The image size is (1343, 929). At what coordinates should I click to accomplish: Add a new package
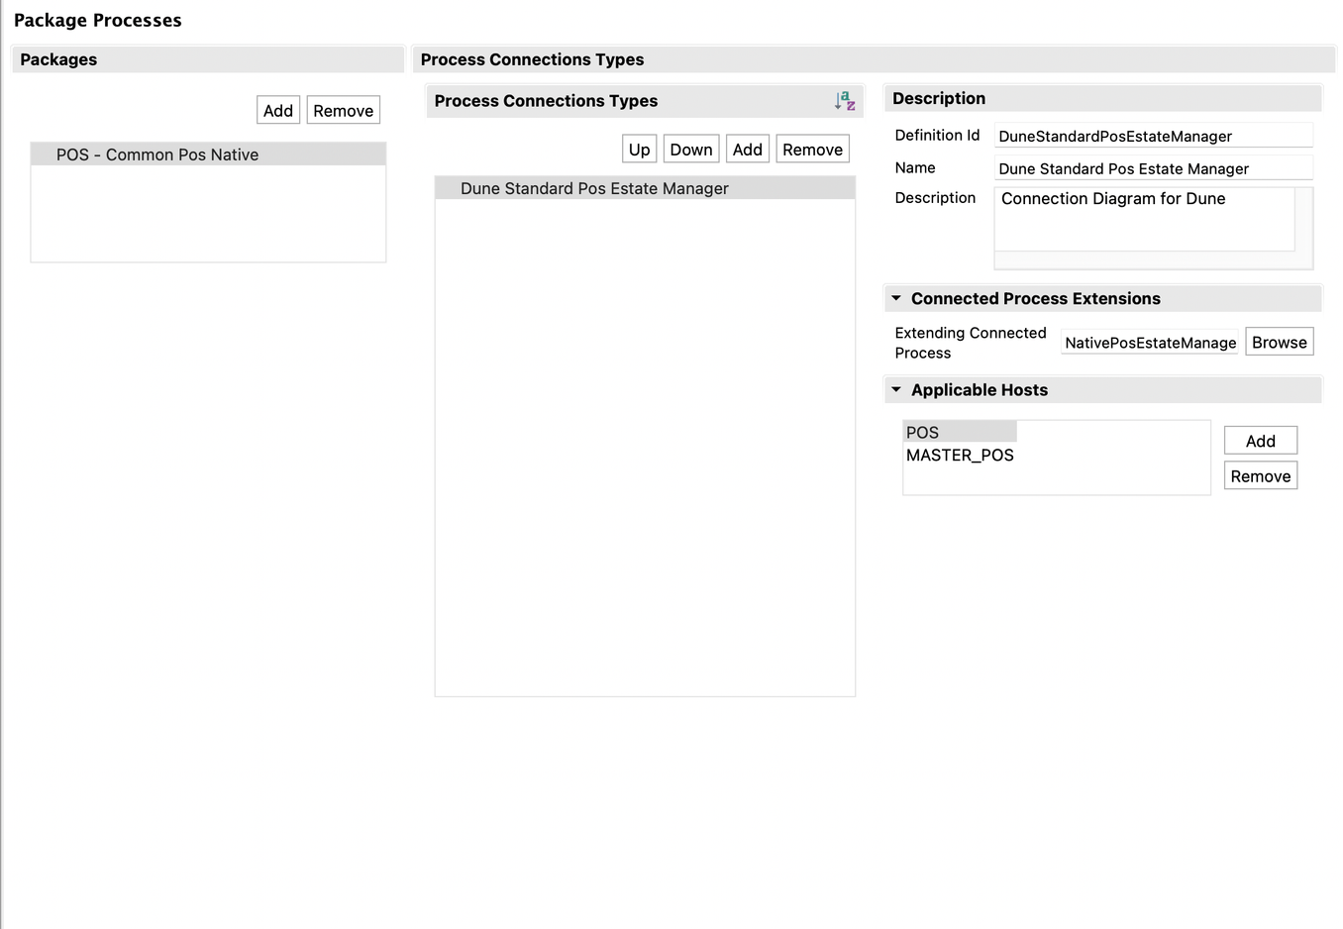click(x=278, y=110)
